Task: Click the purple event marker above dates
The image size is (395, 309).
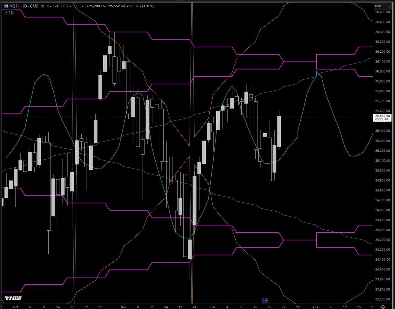Action: (265, 300)
